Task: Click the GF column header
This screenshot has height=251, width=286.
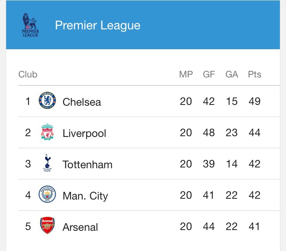Action: click(209, 74)
